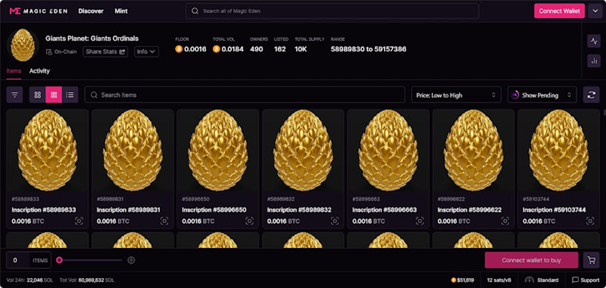Click the Share Stats button

tap(105, 52)
